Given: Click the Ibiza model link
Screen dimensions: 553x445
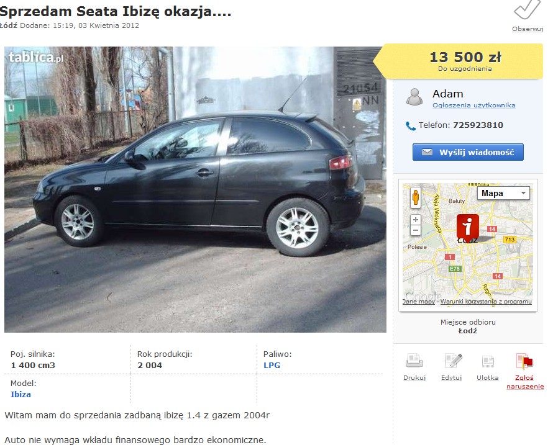Looking at the screenshot, I should [x=21, y=394].
